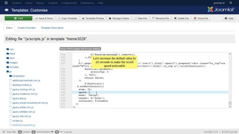
Task: Click scroll-down arrow of code editor
Action: click(230, 107)
